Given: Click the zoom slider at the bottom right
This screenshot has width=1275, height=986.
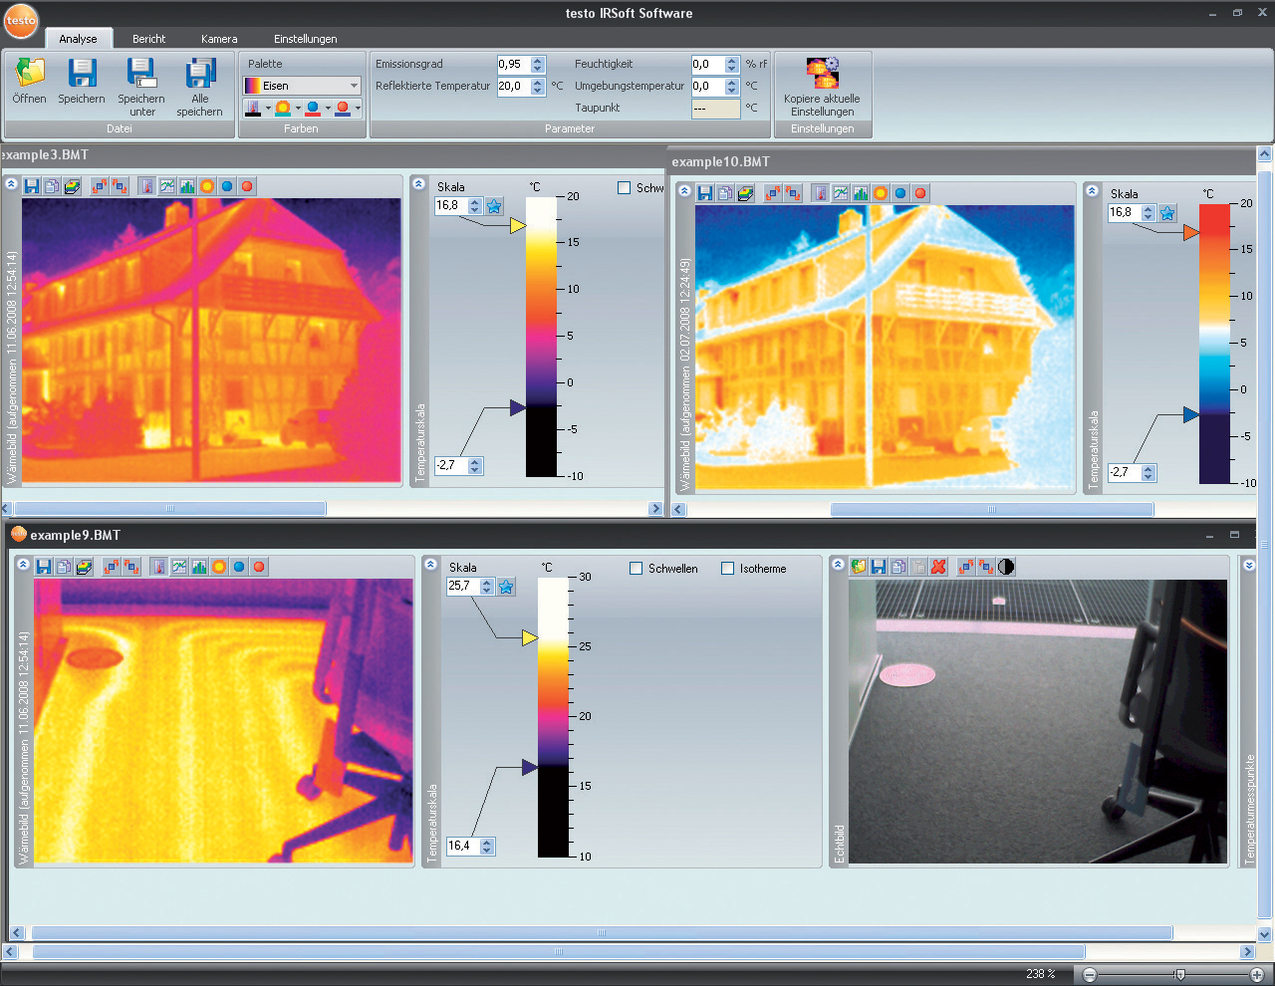Looking at the screenshot, I should click(x=1179, y=975).
